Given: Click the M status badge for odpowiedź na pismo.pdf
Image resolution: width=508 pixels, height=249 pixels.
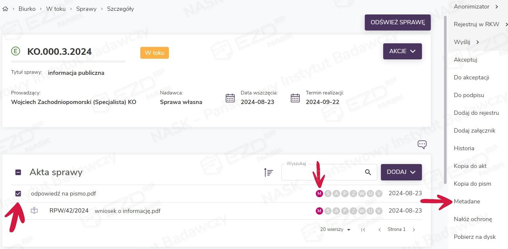Looking at the screenshot, I should pyautogui.click(x=319, y=194).
